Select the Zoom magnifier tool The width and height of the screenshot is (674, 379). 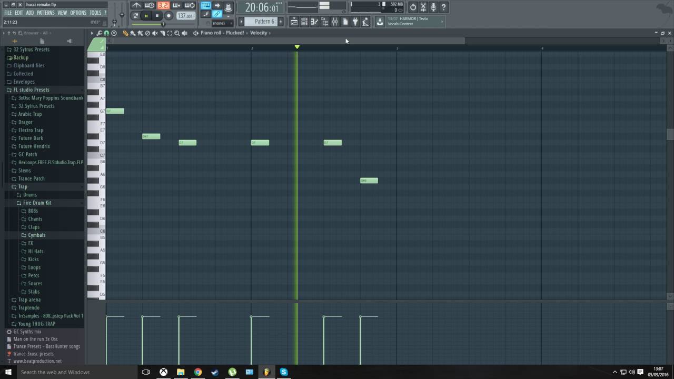[177, 33]
